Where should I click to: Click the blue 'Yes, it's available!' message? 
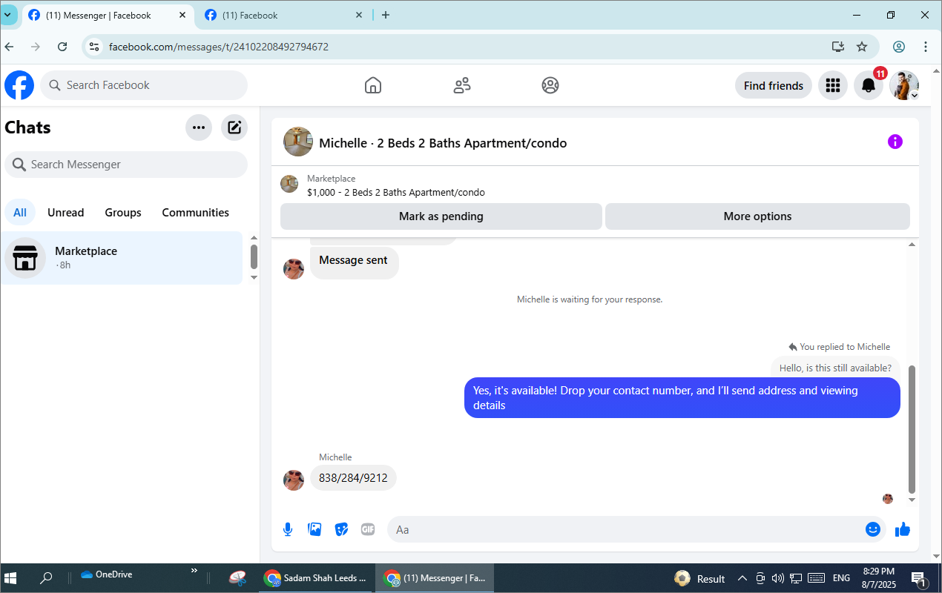682,398
